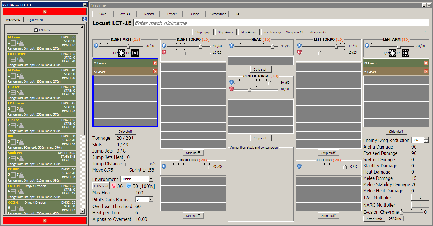Open the DFA Info tab
Image resolution: width=433 pixels, height=226 pixels.
pyautogui.click(x=395, y=219)
